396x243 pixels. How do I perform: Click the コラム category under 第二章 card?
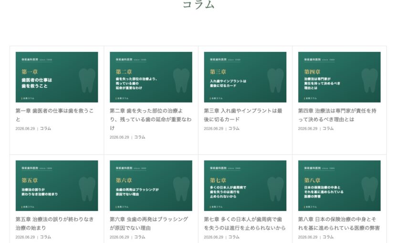pos(140,137)
